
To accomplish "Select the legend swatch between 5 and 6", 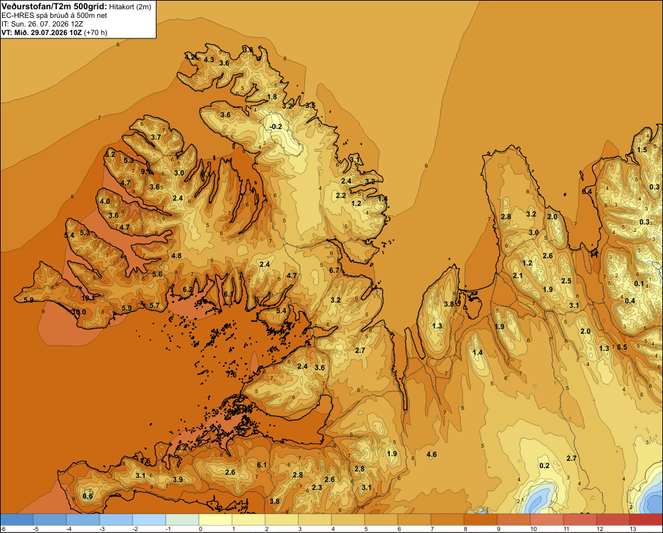I will click(381, 519).
